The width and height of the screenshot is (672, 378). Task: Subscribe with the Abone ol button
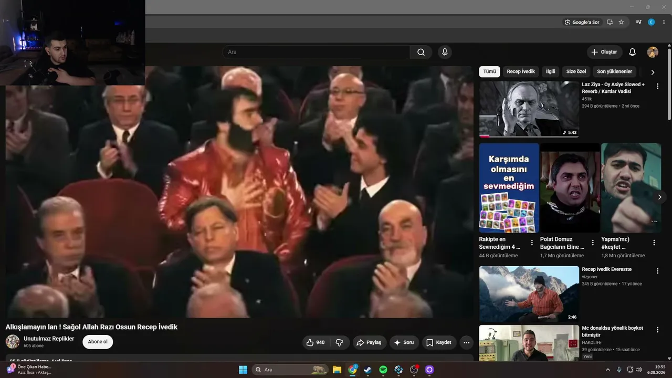coord(98,342)
